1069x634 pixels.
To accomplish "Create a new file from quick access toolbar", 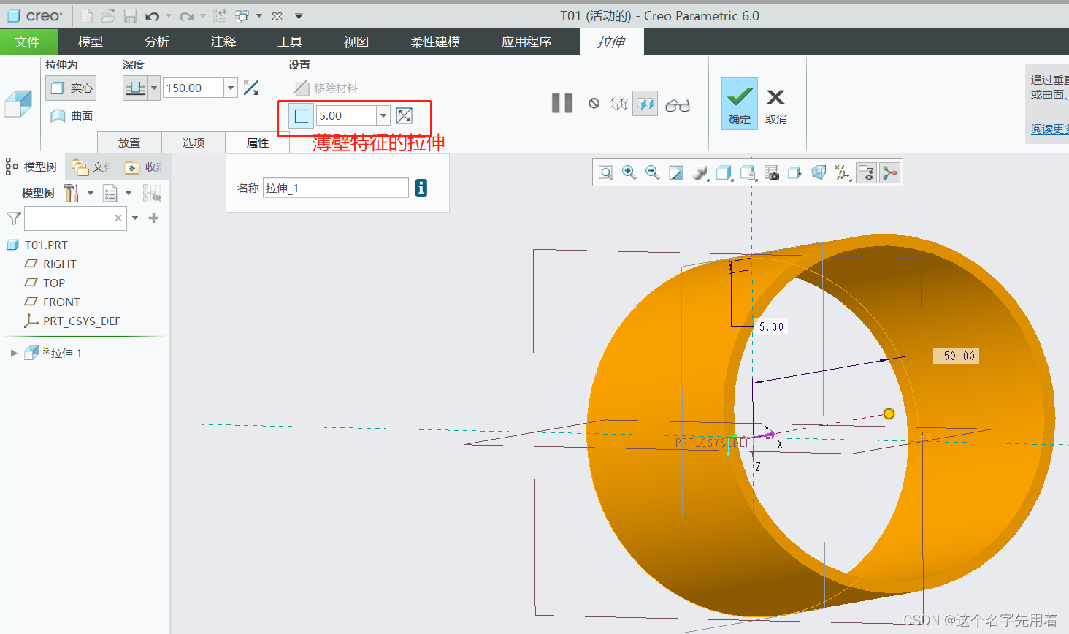I will click(x=86, y=15).
